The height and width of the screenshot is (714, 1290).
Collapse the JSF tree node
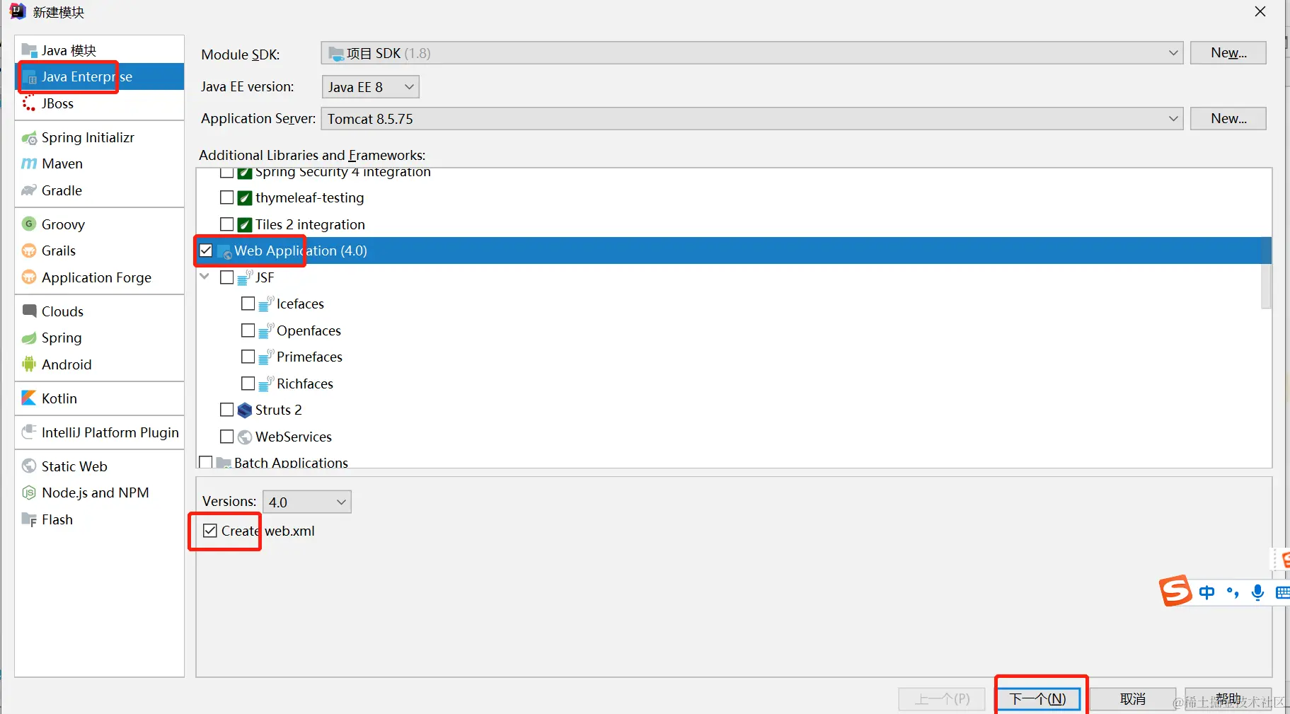[205, 277]
